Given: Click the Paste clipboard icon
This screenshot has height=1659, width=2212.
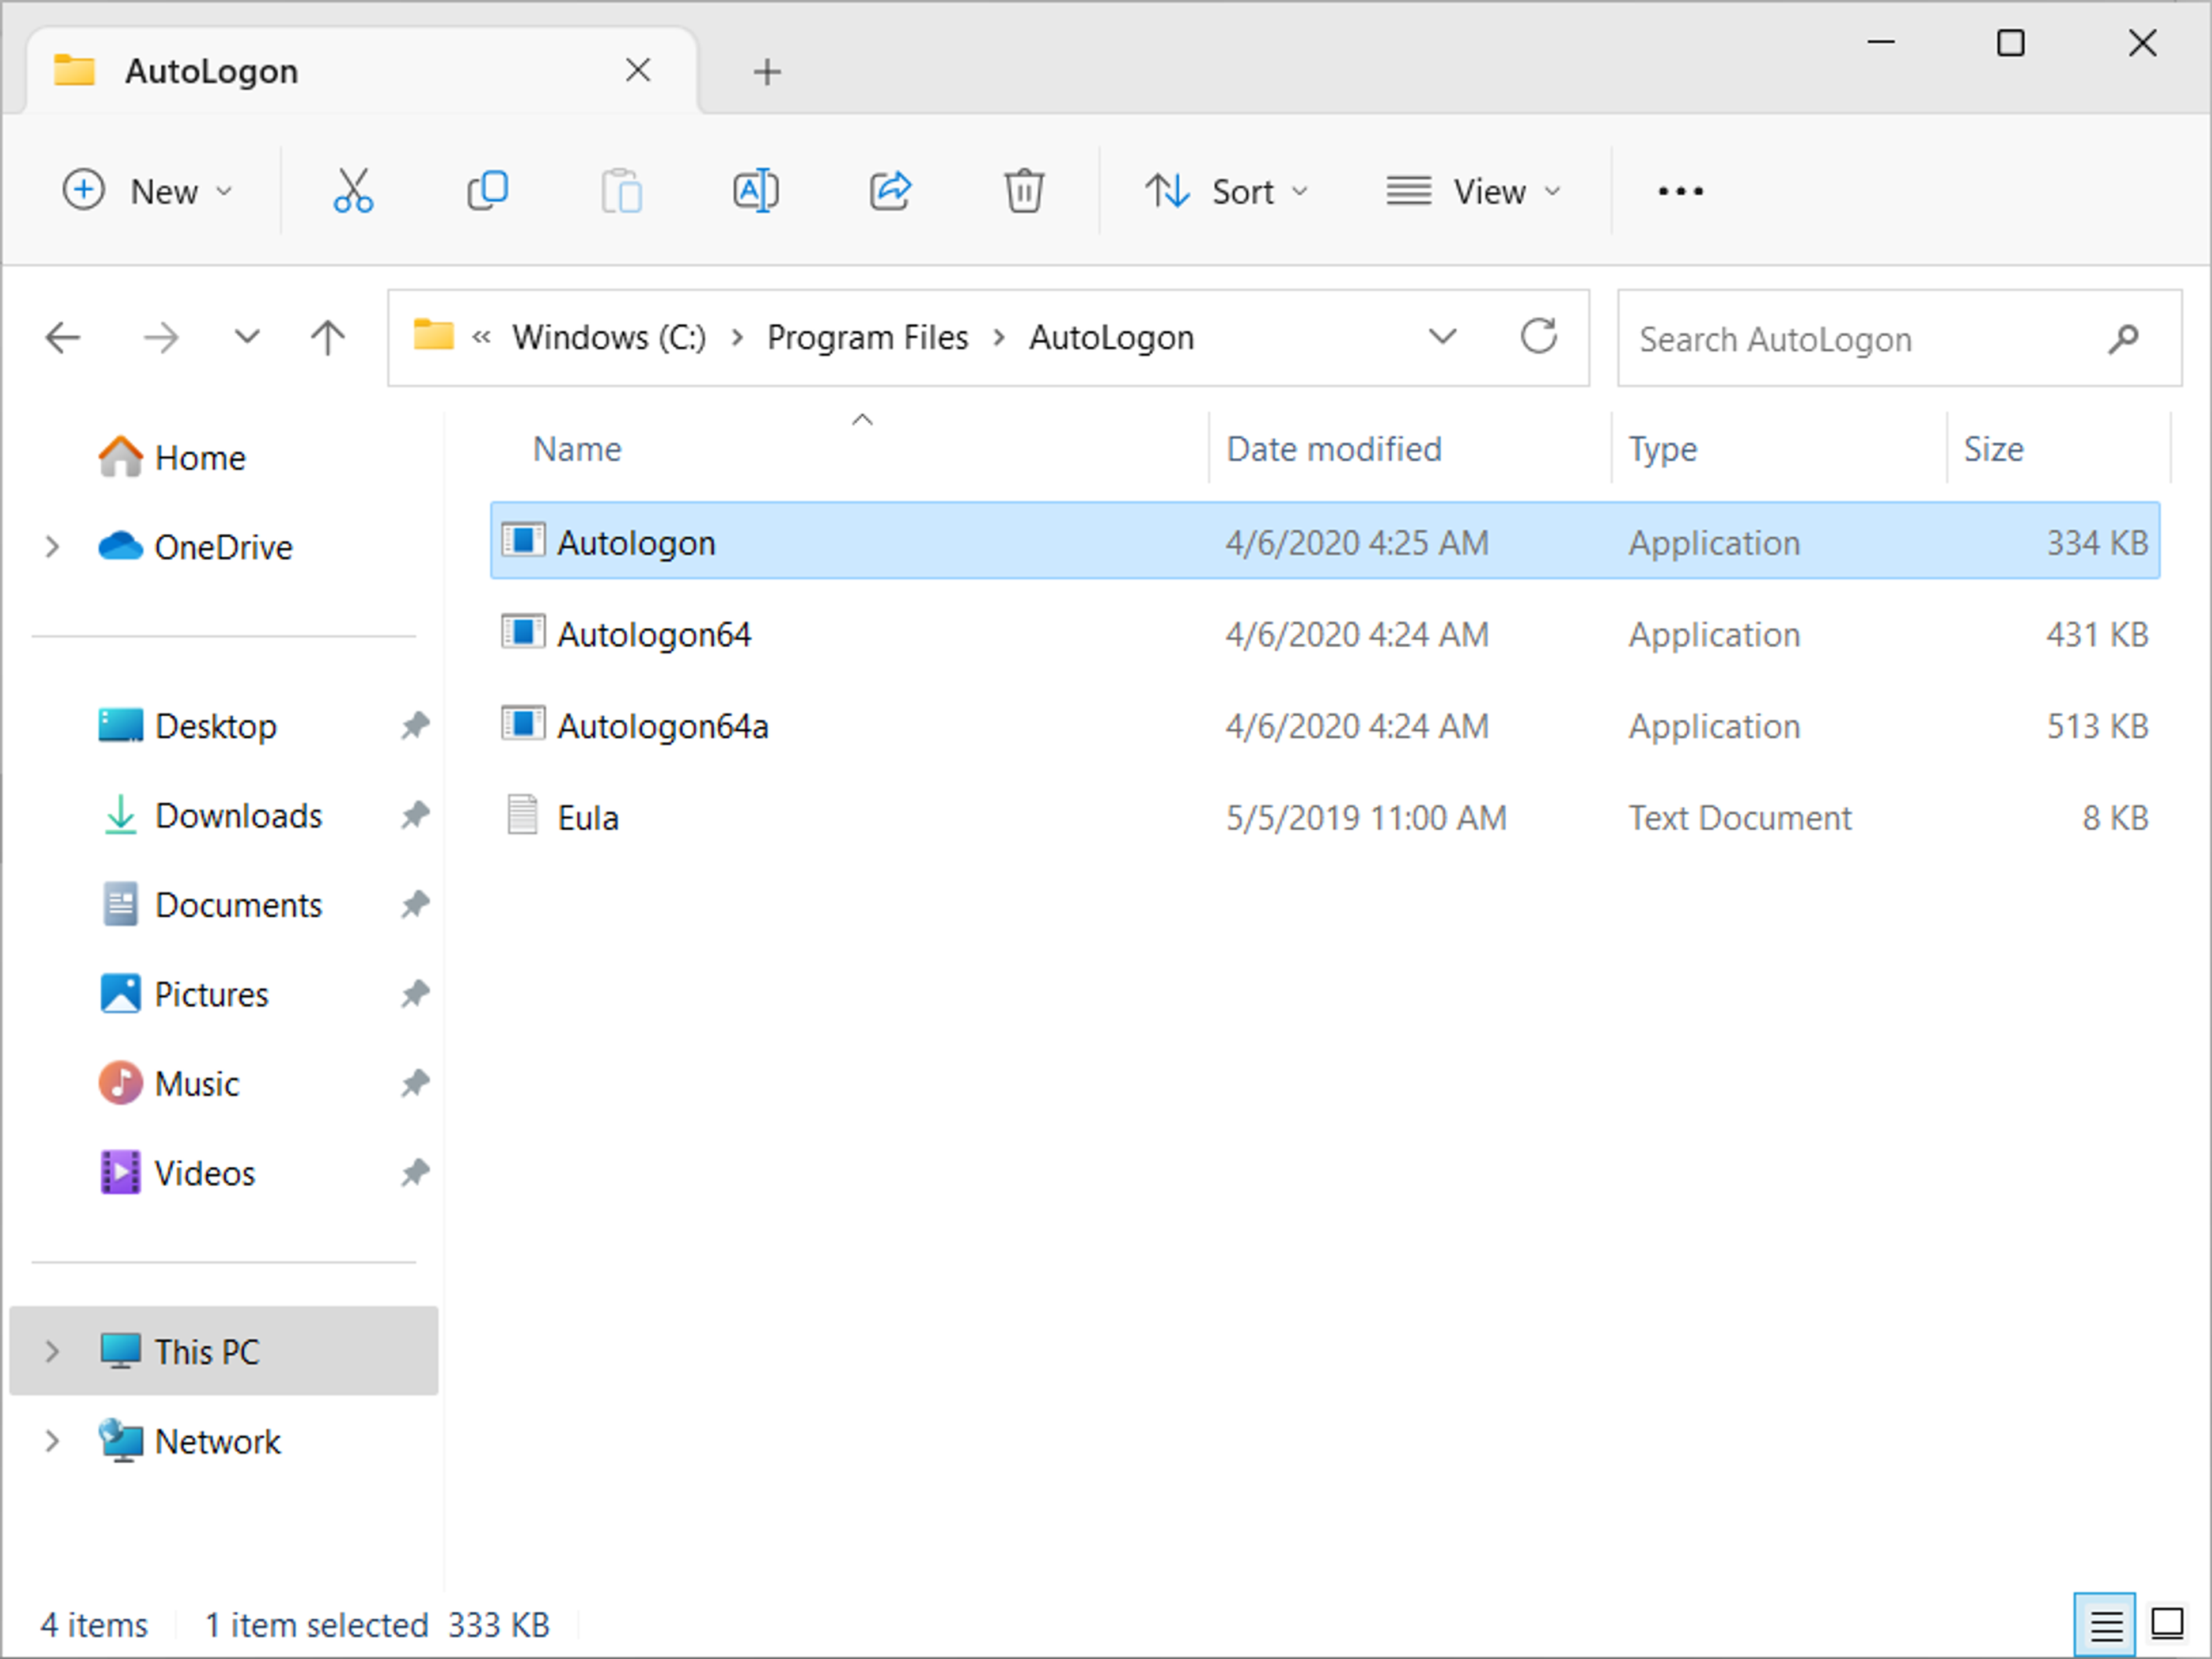Looking at the screenshot, I should coord(621,190).
